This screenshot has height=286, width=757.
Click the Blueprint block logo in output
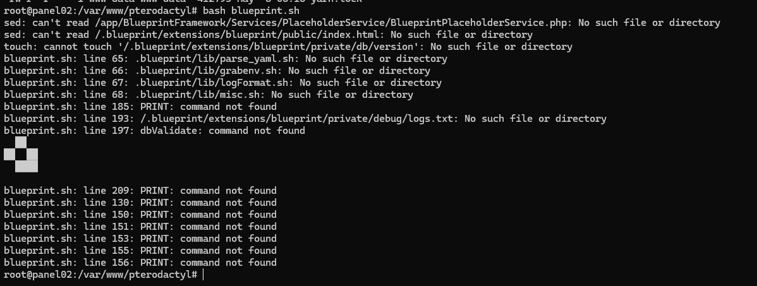21,154
